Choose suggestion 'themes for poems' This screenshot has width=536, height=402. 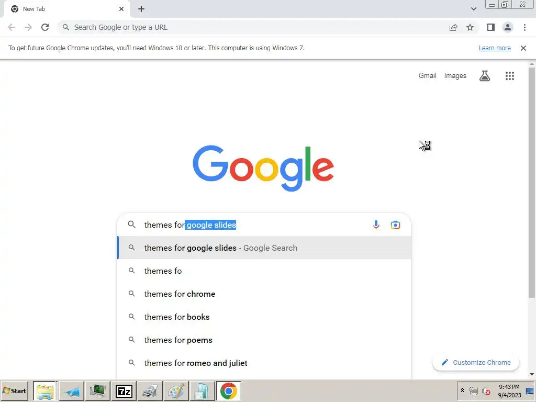[264, 340]
